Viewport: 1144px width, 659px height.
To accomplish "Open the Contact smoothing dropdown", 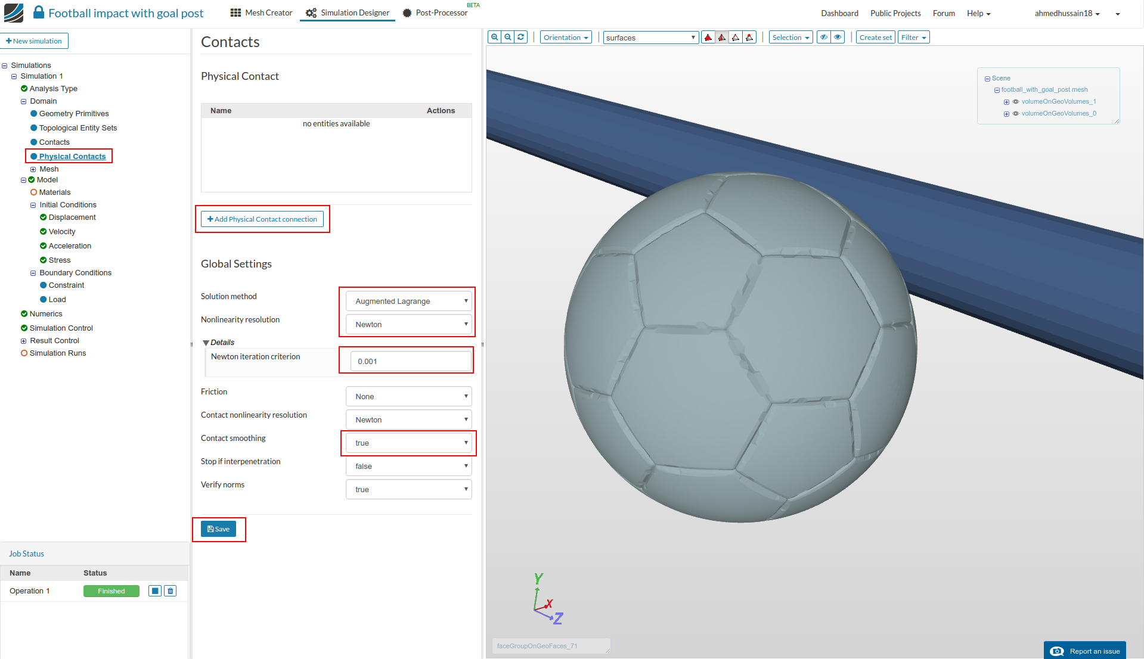I will [x=408, y=443].
